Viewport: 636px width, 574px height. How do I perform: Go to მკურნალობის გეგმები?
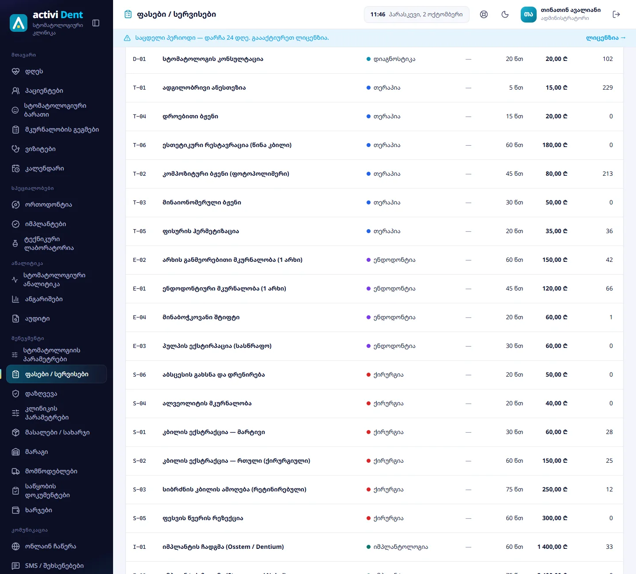click(57, 129)
